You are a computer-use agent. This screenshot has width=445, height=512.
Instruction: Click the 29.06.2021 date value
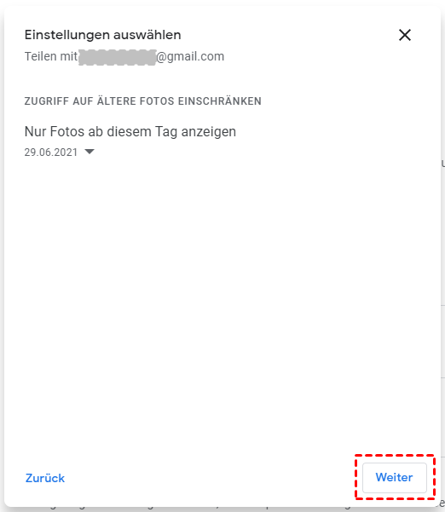[x=51, y=152]
